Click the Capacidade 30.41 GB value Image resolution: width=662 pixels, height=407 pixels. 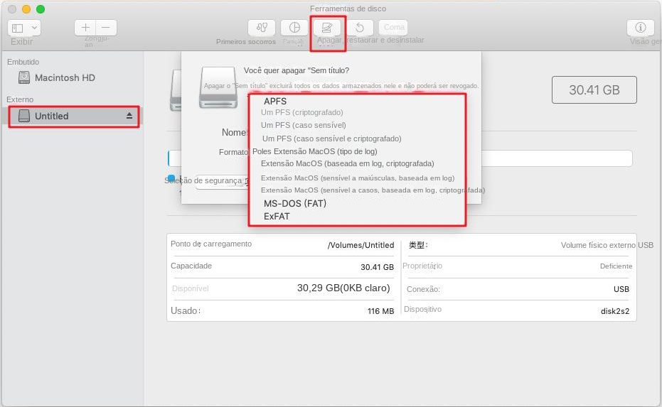point(377,267)
